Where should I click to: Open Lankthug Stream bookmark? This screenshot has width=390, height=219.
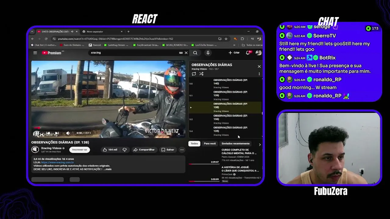(116, 45)
